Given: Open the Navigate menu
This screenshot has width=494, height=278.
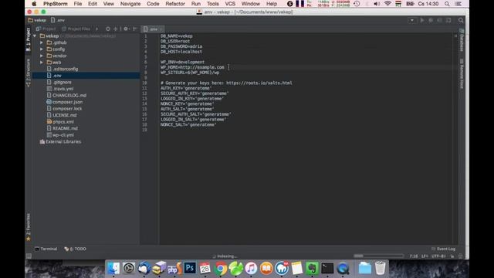Looking at the screenshot, I should 130,4.
